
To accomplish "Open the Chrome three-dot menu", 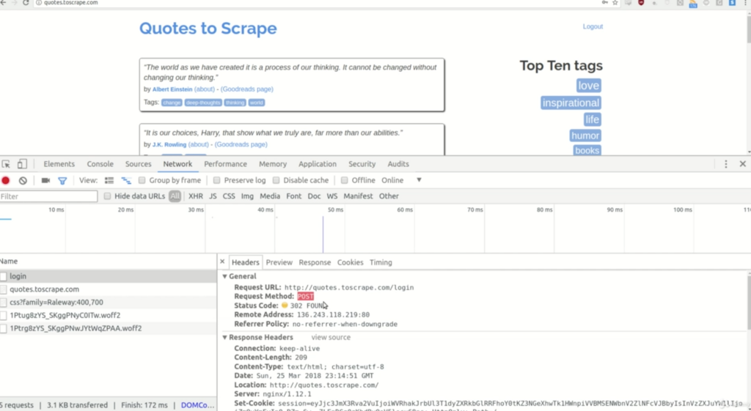I will click(x=745, y=2).
